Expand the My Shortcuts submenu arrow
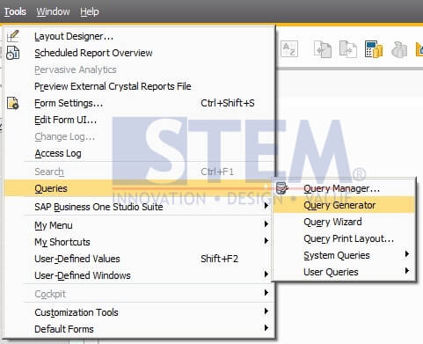The height and width of the screenshot is (344, 423). pyautogui.click(x=266, y=241)
